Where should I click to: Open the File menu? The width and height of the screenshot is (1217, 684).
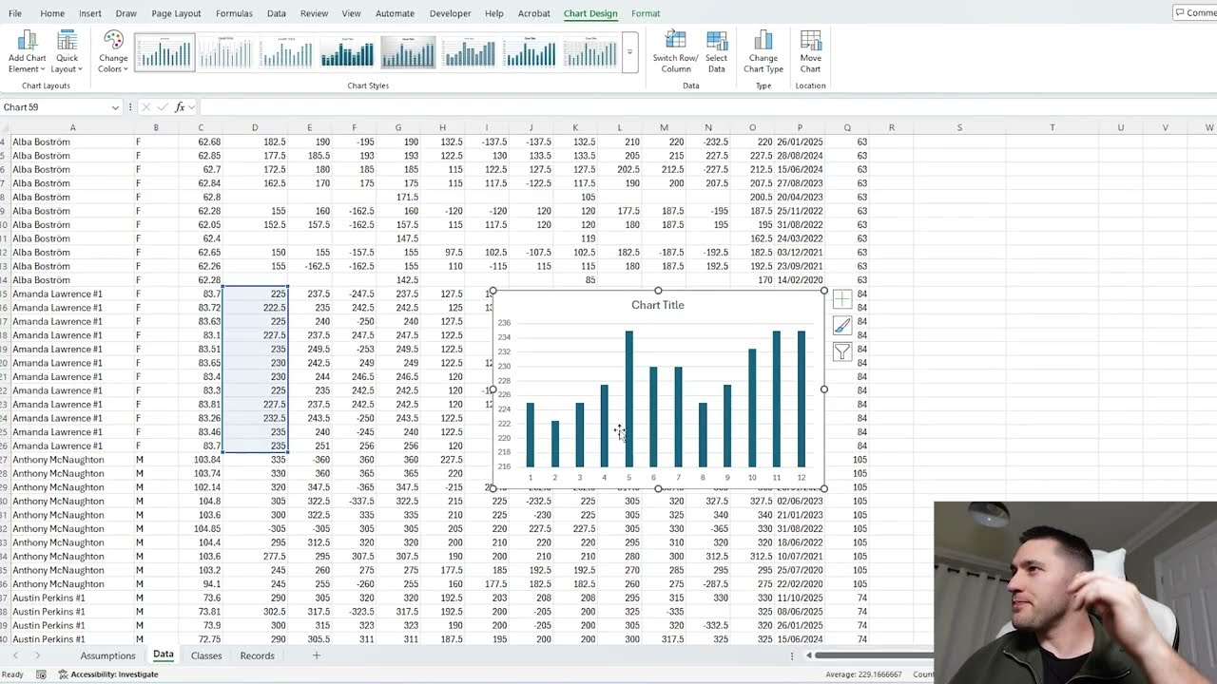point(15,13)
